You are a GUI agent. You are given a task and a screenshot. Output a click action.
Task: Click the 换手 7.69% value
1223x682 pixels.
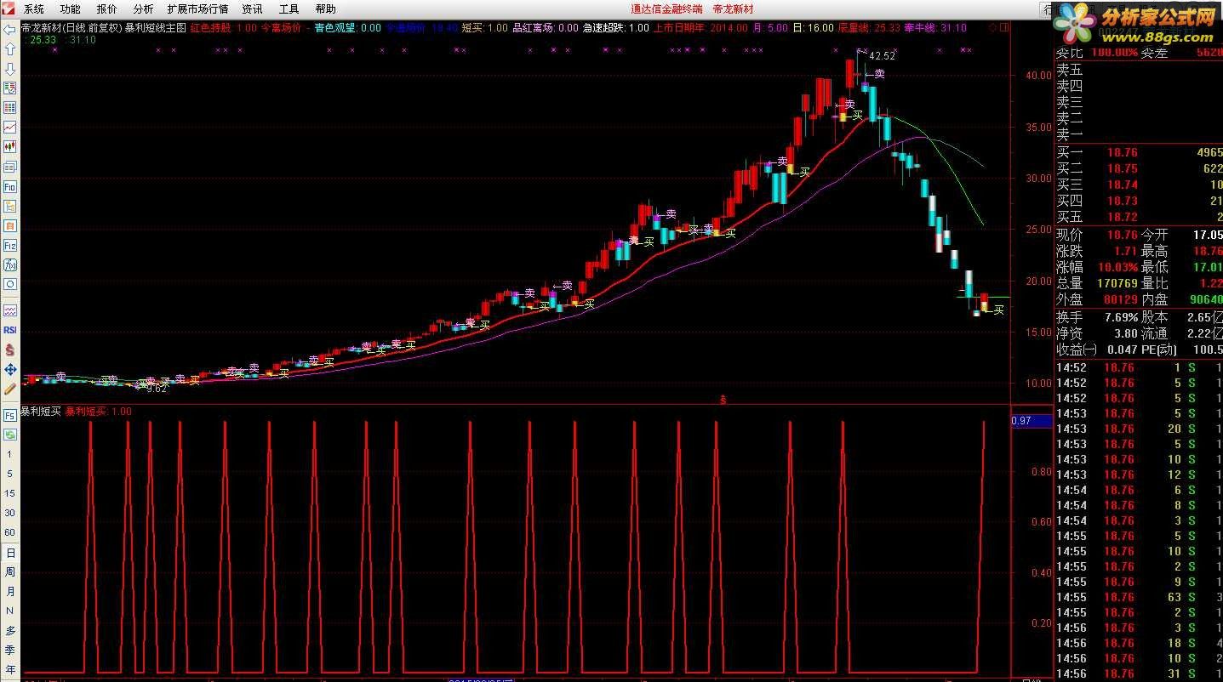point(1122,317)
